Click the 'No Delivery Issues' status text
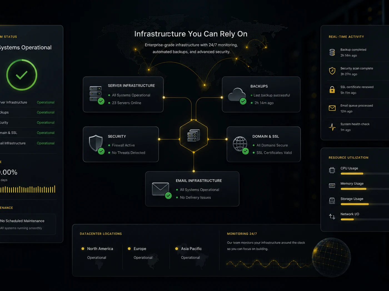The height and width of the screenshot is (291, 389). coord(195,198)
